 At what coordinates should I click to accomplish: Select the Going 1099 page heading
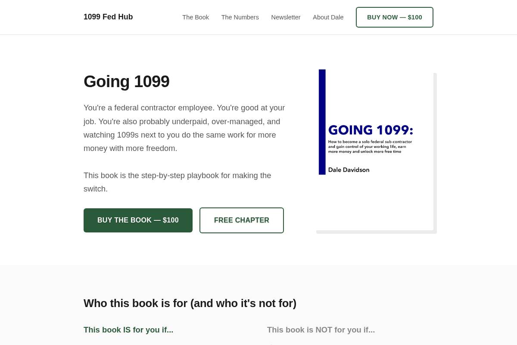pos(127,82)
